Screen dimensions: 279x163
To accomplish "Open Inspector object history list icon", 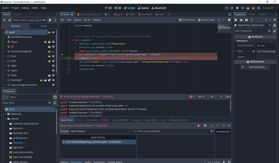I will 275,20.
